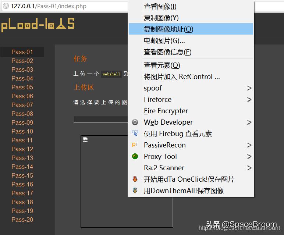Viewport: 284px width, 235px height.
Task: Expand the spoof submenu arrow
Action: click(249, 88)
